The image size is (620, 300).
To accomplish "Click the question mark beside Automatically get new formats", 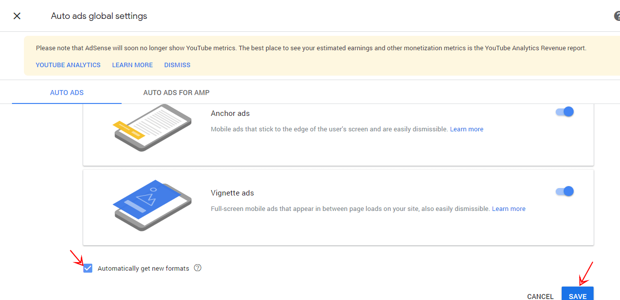I will pyautogui.click(x=198, y=268).
